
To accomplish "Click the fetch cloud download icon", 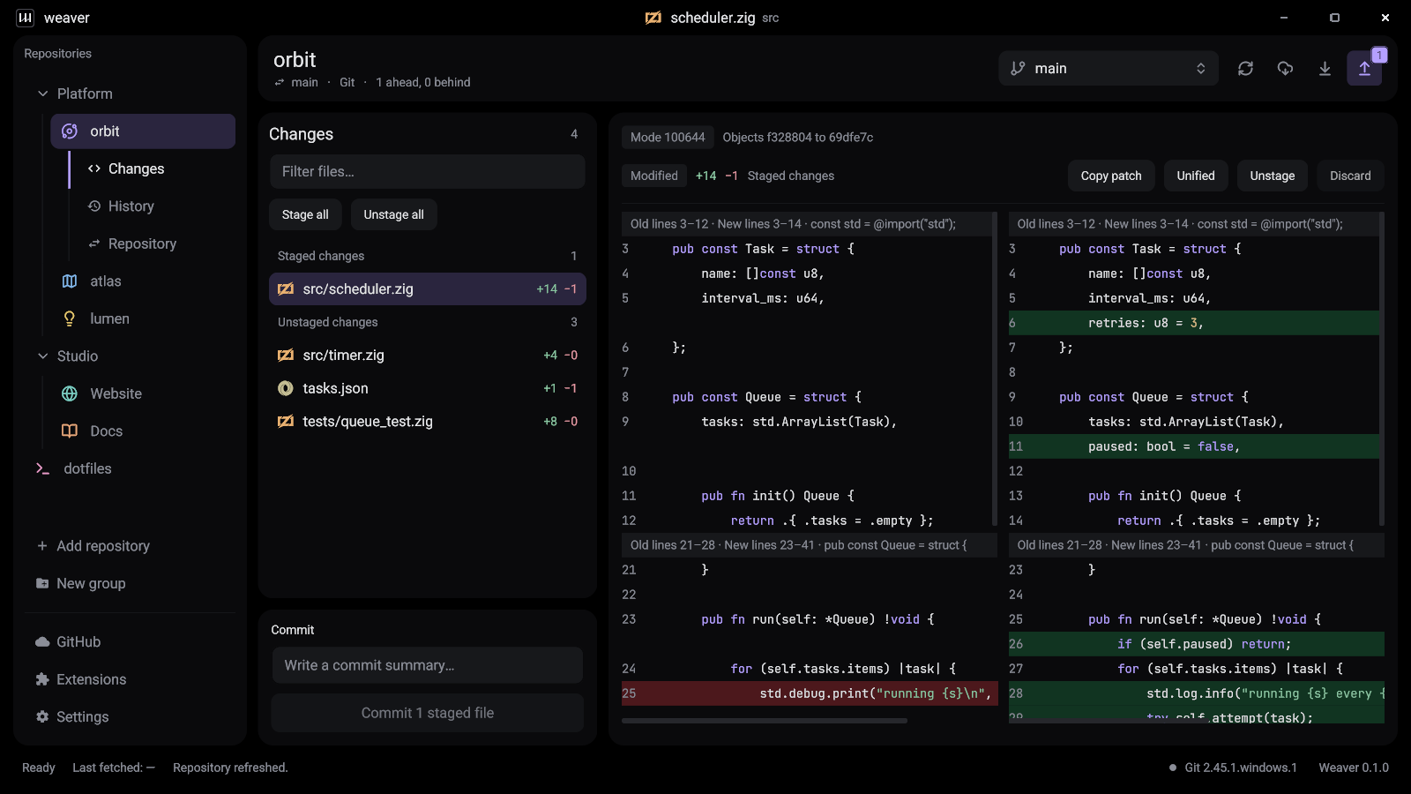I will tap(1285, 68).
